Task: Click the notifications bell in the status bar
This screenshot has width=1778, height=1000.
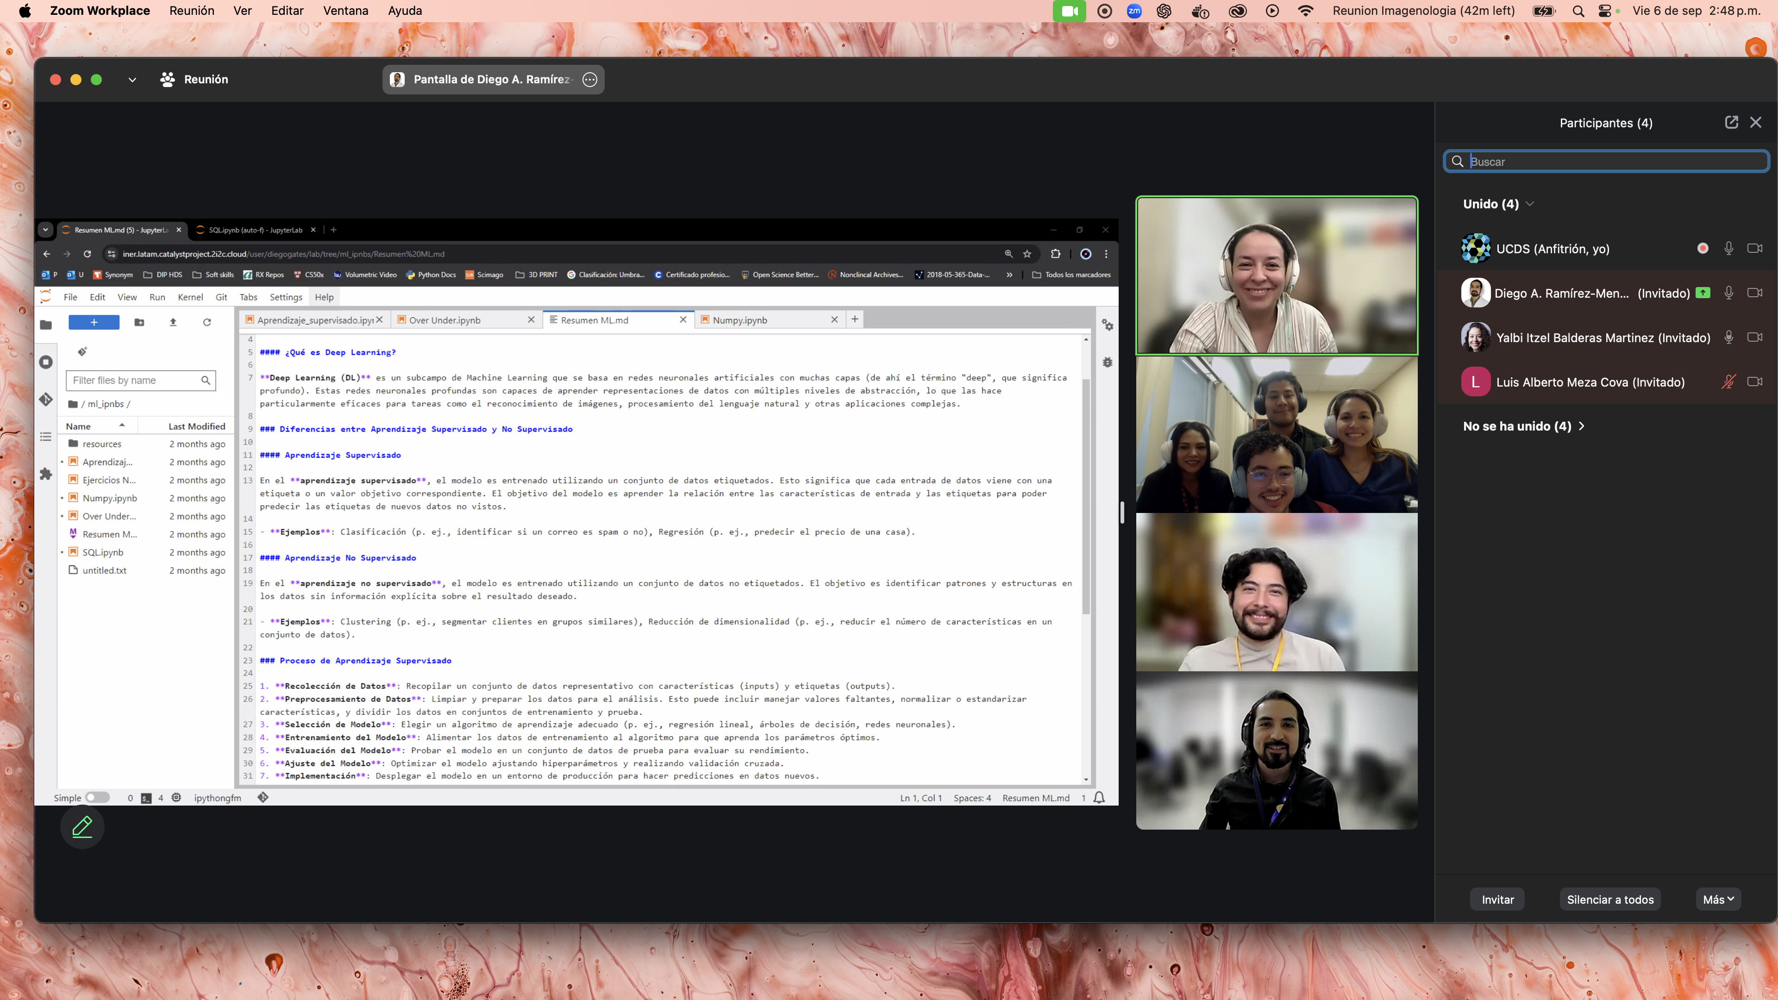Action: click(1100, 797)
